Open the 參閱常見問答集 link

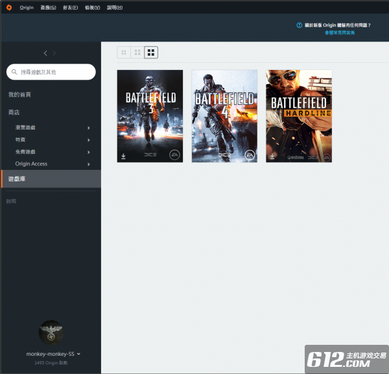click(x=340, y=33)
